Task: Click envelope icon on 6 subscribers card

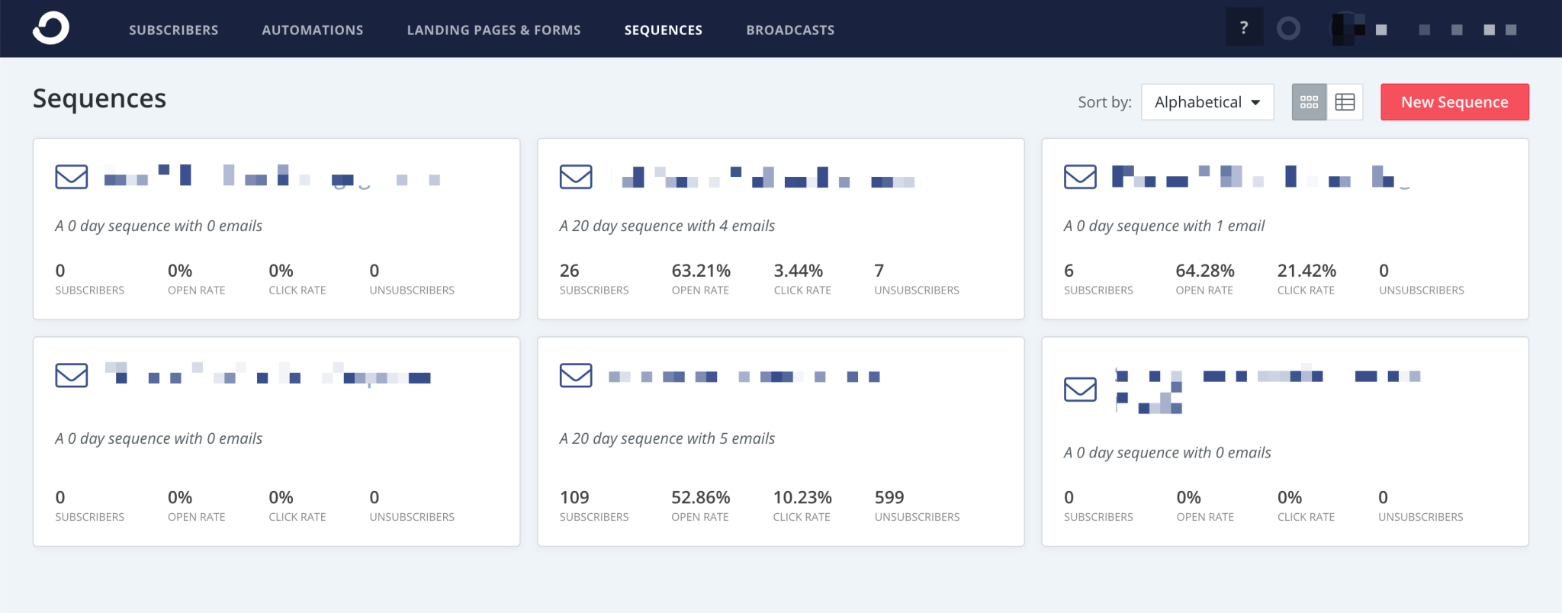Action: point(1080,177)
